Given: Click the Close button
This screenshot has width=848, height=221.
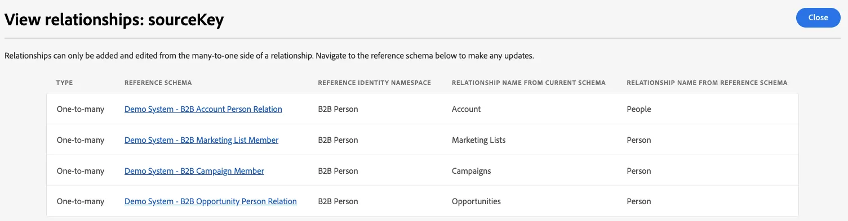Looking at the screenshot, I should pyautogui.click(x=818, y=17).
